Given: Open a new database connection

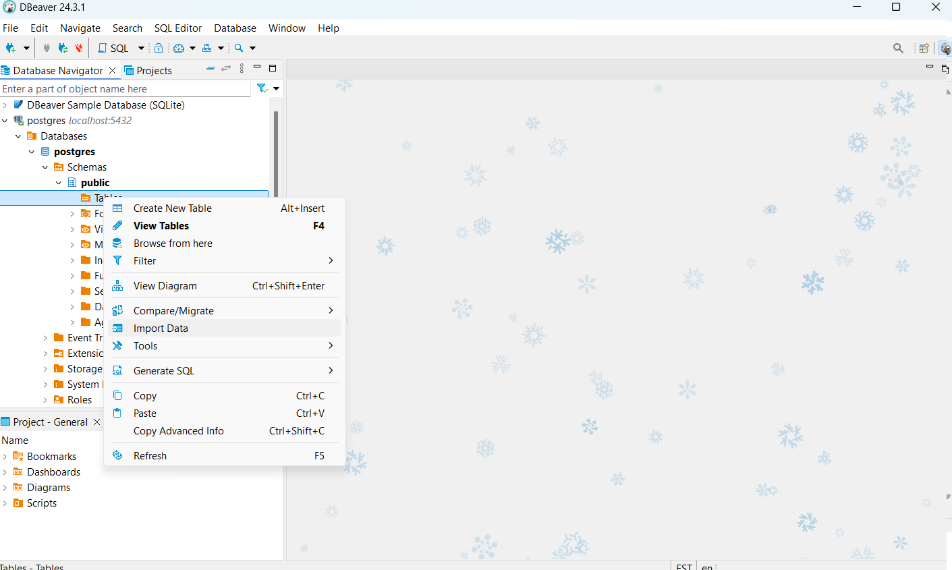Looking at the screenshot, I should click(x=11, y=48).
